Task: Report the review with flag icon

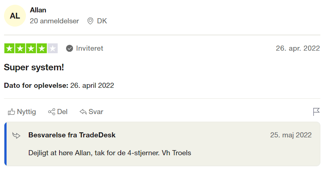Action: (316, 112)
